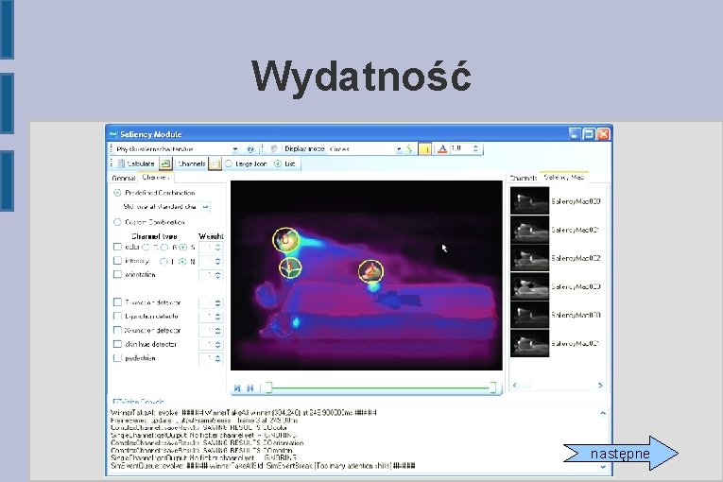Select the S option in the color row
Screen dimensions: 723x482
click(183, 248)
